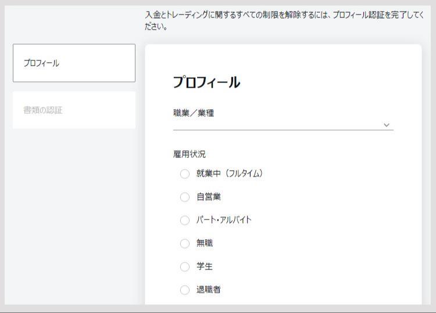Click the パート・アルバイト label text
Screen dimensions: 436x313
point(224,220)
